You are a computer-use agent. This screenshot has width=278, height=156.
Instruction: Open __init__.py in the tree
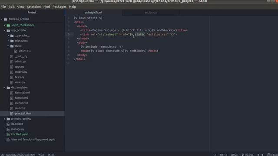[x=21, y=56]
